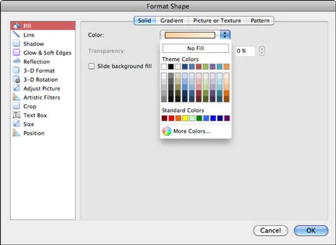The image size is (336, 245).
Task: Pick yellow standard color swatch
Action: click(x=185, y=118)
